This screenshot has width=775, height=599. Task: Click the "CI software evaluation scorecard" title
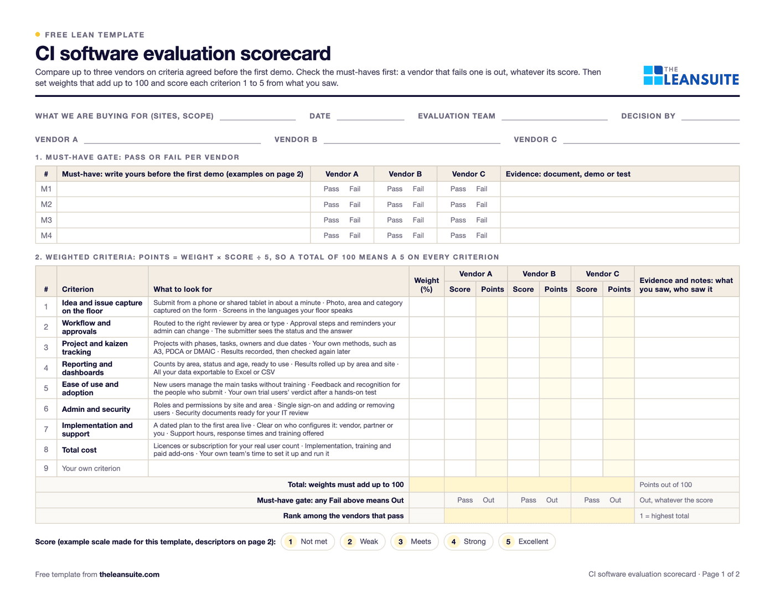click(183, 54)
